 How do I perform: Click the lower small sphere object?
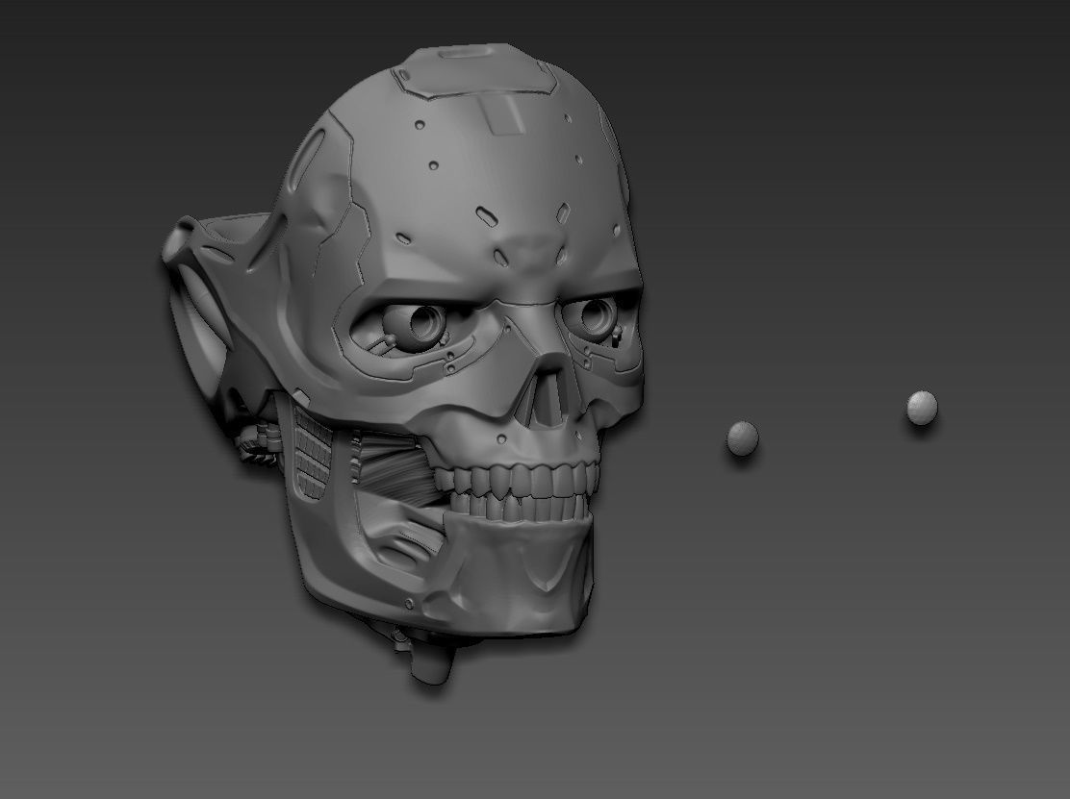[743, 437]
